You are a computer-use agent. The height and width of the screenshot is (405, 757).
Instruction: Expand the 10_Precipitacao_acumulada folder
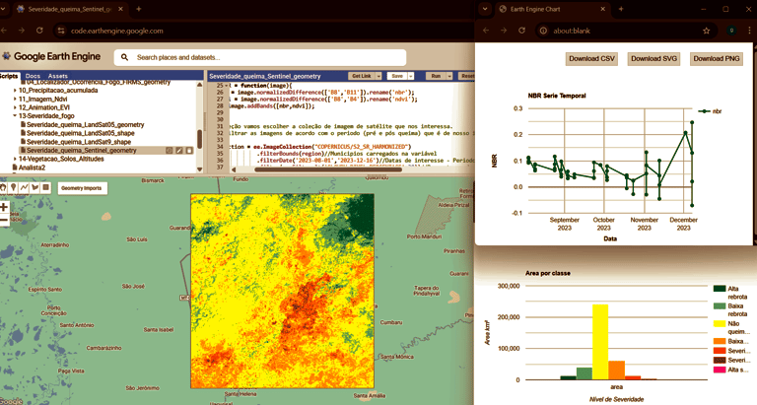point(15,91)
